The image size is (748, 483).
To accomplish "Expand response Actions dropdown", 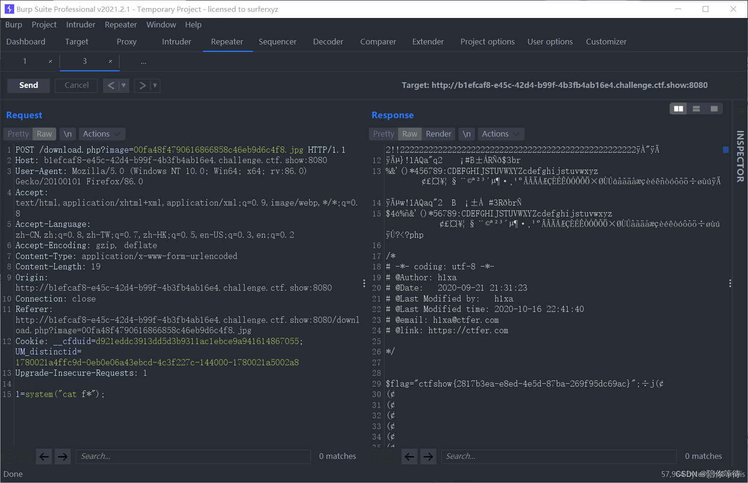I will [501, 134].
